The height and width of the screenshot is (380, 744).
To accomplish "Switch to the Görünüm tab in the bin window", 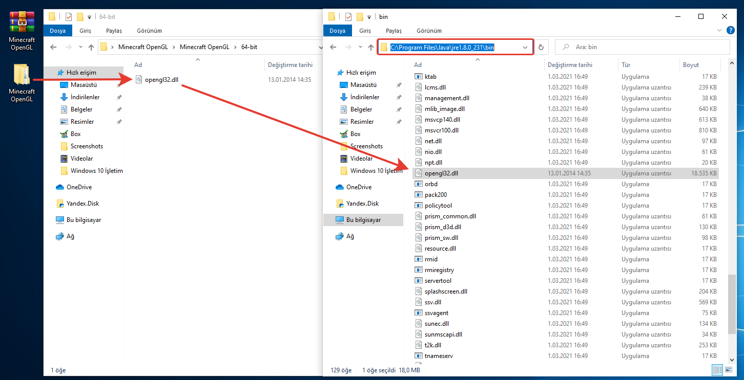I will (429, 31).
